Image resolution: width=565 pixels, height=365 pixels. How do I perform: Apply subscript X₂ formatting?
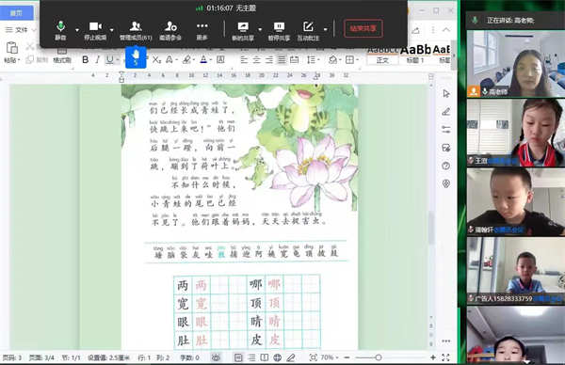pos(156,60)
